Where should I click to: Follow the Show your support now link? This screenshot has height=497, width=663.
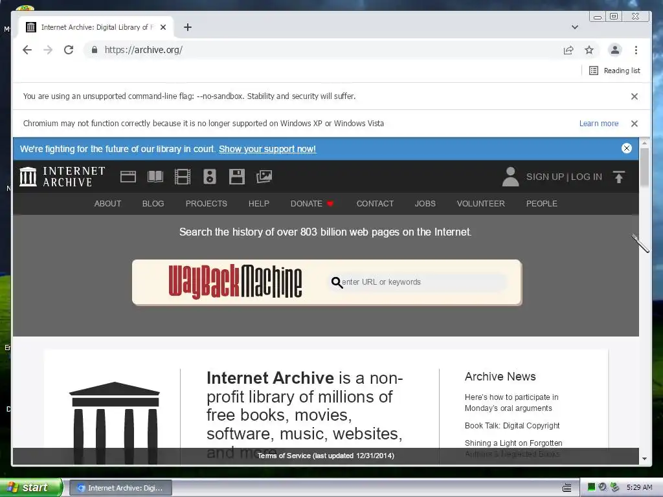tap(267, 149)
